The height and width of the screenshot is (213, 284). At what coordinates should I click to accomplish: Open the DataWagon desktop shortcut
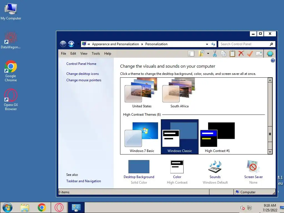coord(11,40)
